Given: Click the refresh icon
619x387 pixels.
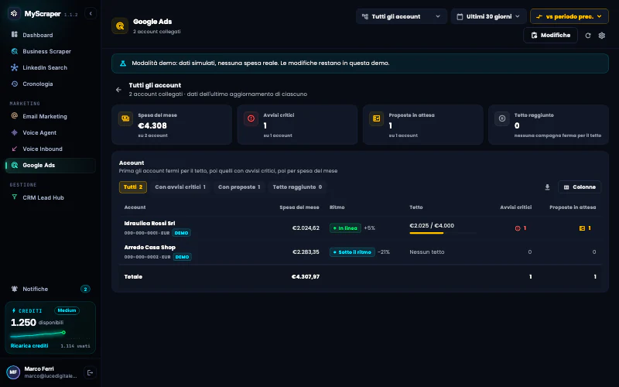Looking at the screenshot, I should point(588,36).
